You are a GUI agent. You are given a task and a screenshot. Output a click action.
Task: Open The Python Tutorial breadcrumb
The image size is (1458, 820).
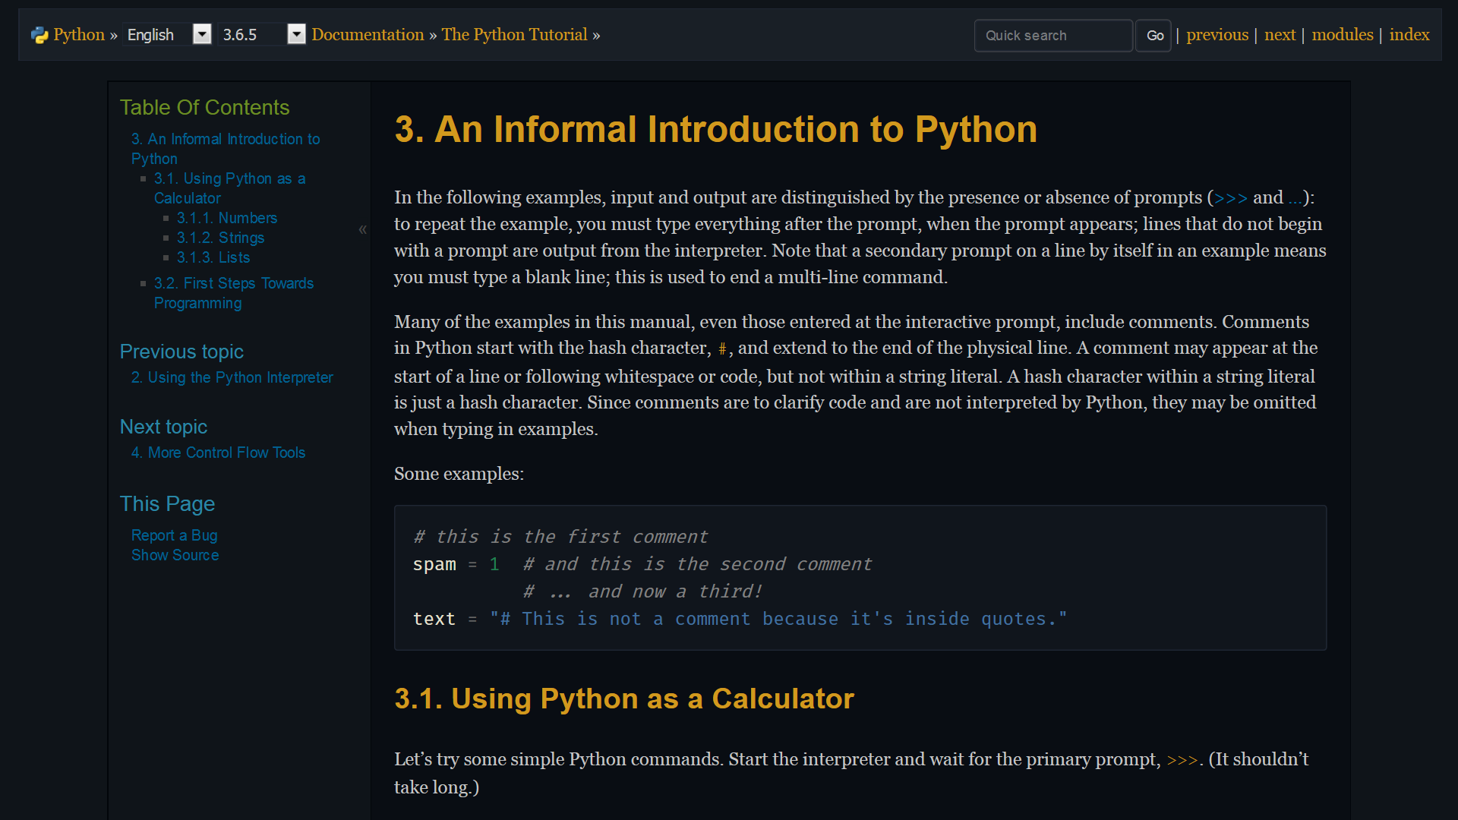point(514,34)
